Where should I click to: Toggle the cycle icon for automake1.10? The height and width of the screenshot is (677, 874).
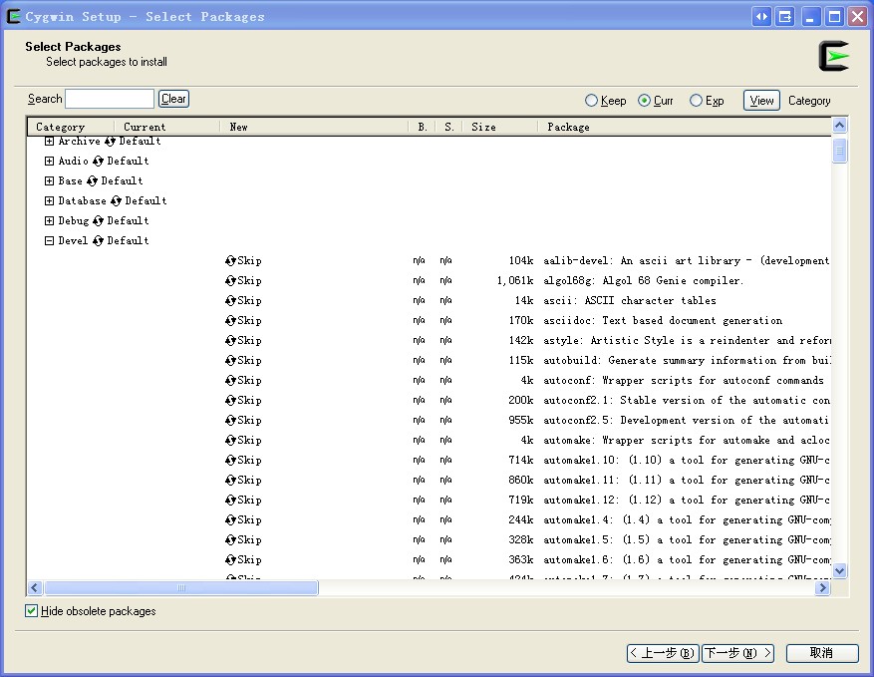(x=230, y=460)
